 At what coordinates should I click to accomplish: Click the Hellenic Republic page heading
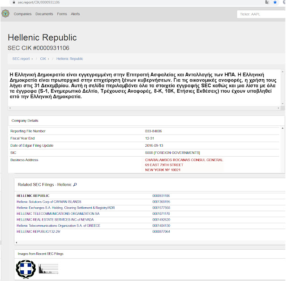tap(42, 38)
